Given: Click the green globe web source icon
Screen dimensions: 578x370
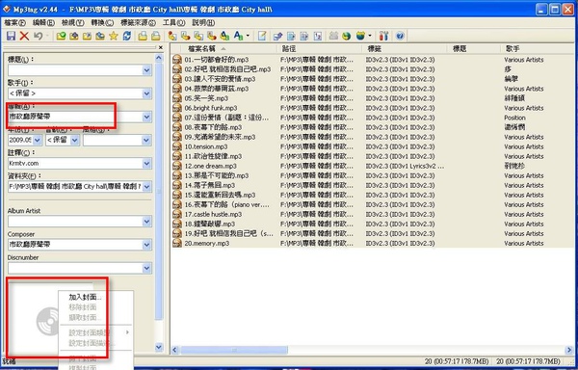Looking at the screenshot, I should point(347,36).
